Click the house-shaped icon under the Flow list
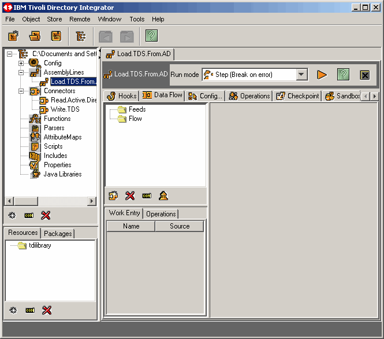 (x=163, y=196)
